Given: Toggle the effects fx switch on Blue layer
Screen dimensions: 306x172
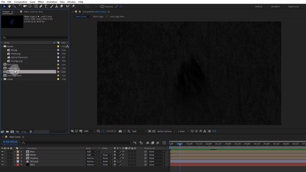Looking at the screenshot, I should pos(123,151).
